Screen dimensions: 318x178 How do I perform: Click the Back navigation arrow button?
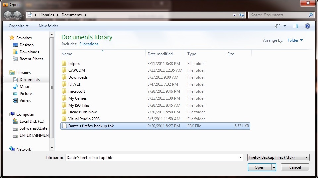(8, 15)
